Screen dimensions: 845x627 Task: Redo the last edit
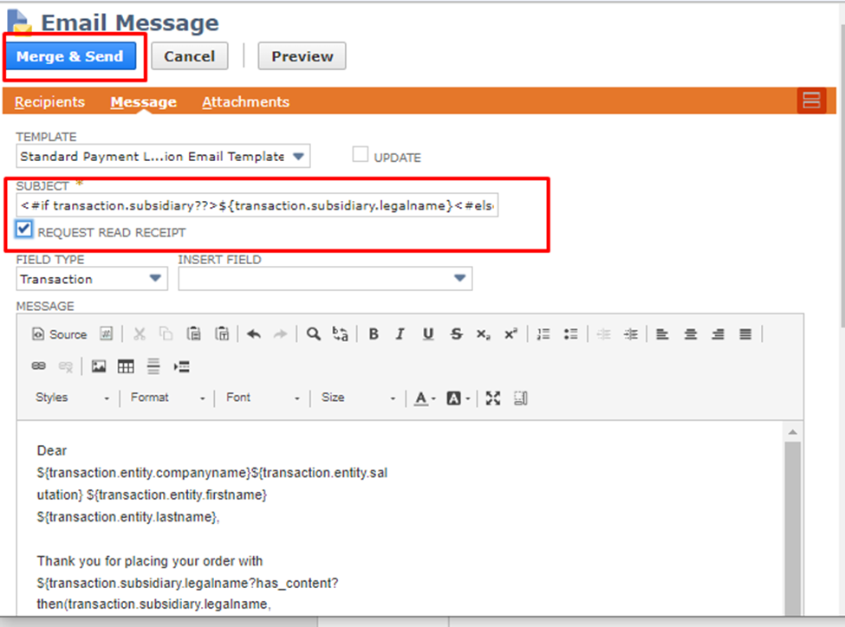click(280, 334)
